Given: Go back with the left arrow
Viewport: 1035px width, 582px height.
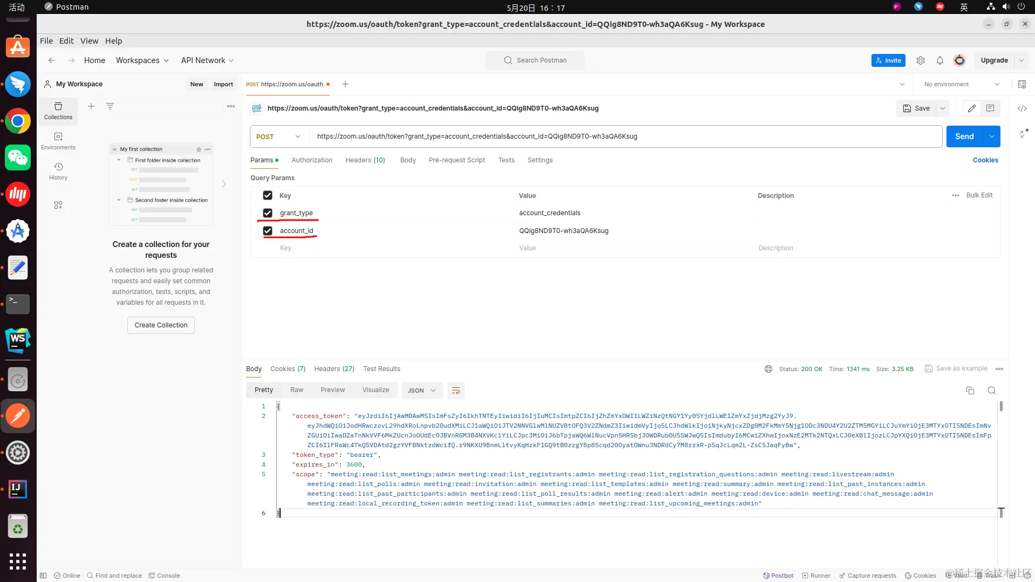Looking at the screenshot, I should pos(52,60).
